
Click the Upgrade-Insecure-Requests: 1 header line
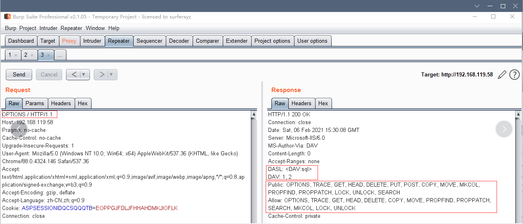click(x=38, y=145)
